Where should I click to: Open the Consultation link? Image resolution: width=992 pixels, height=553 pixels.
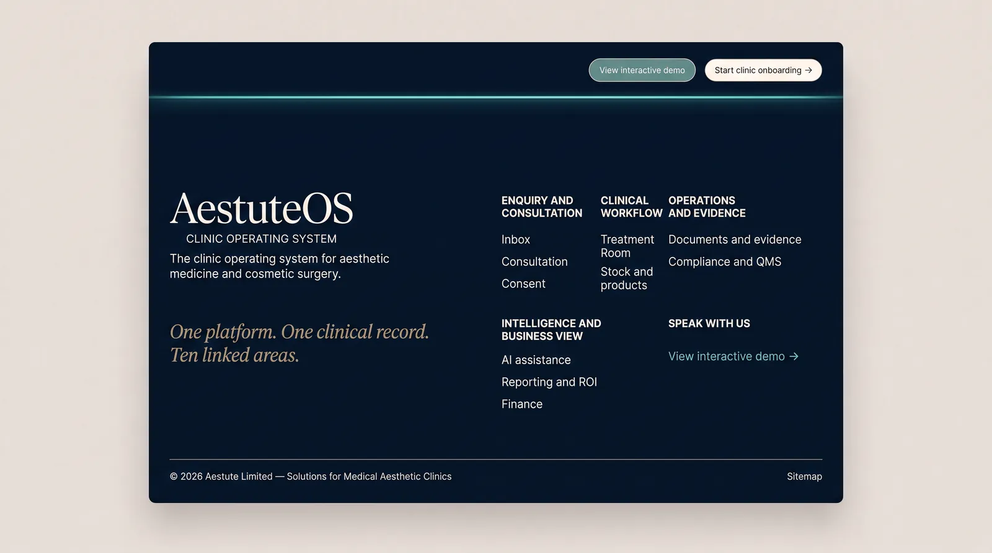pos(534,262)
